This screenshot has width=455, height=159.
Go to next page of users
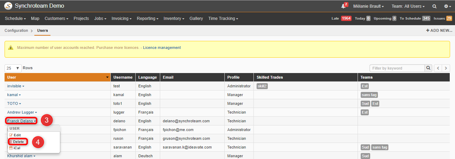click(x=446, y=68)
